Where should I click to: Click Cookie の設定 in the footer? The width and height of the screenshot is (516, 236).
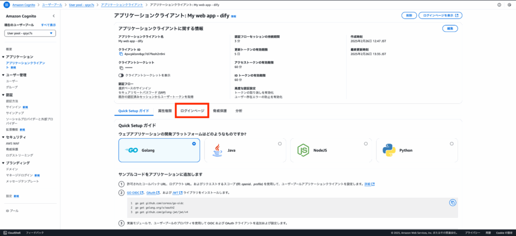504,232
